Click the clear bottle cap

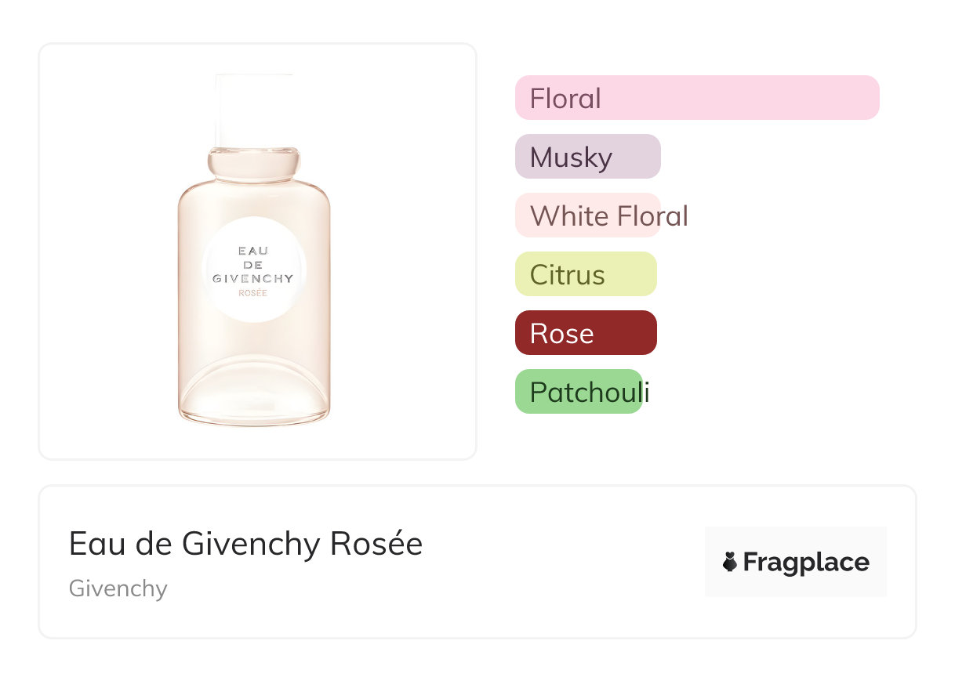click(x=254, y=110)
